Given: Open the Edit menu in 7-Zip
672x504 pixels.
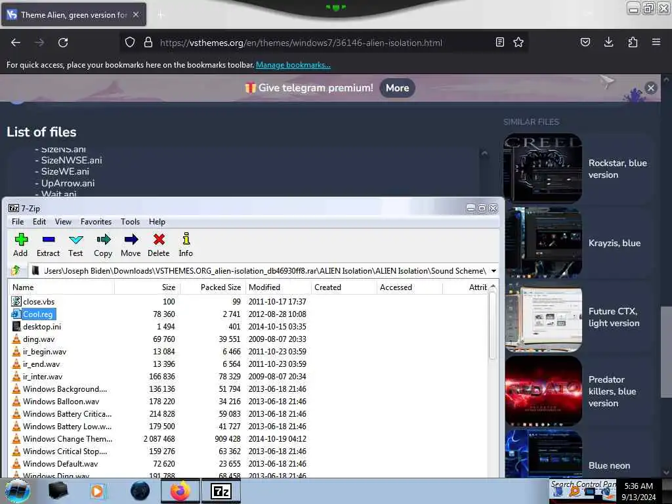Looking at the screenshot, I should tap(39, 222).
